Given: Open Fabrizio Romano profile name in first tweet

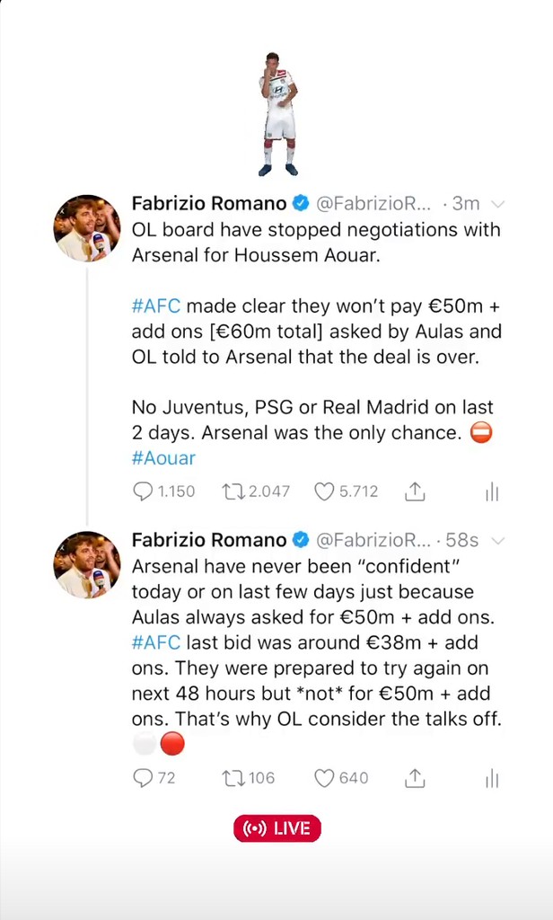Looking at the screenshot, I should click(208, 204).
